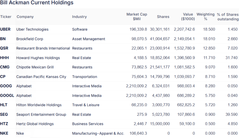Image resolution: width=239 pixels, height=138 pixels.
Task: Click shares value 15,000,000
Action: click(160, 124)
